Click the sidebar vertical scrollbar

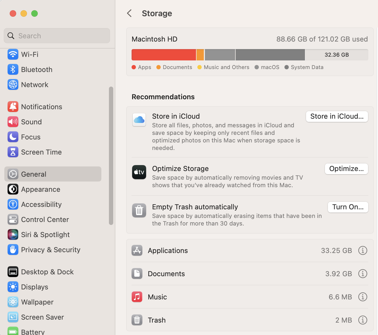(111, 156)
